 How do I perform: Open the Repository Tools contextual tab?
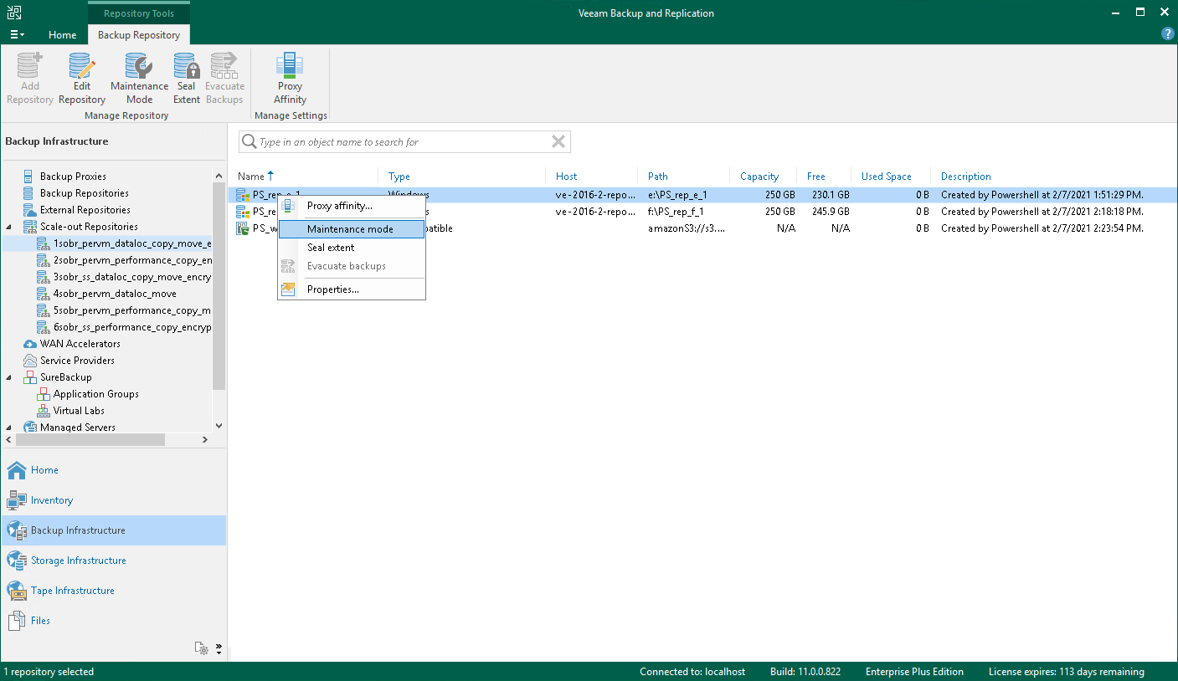click(x=139, y=13)
